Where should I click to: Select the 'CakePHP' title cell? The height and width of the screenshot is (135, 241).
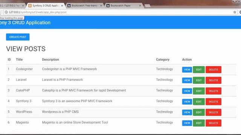click(23, 90)
